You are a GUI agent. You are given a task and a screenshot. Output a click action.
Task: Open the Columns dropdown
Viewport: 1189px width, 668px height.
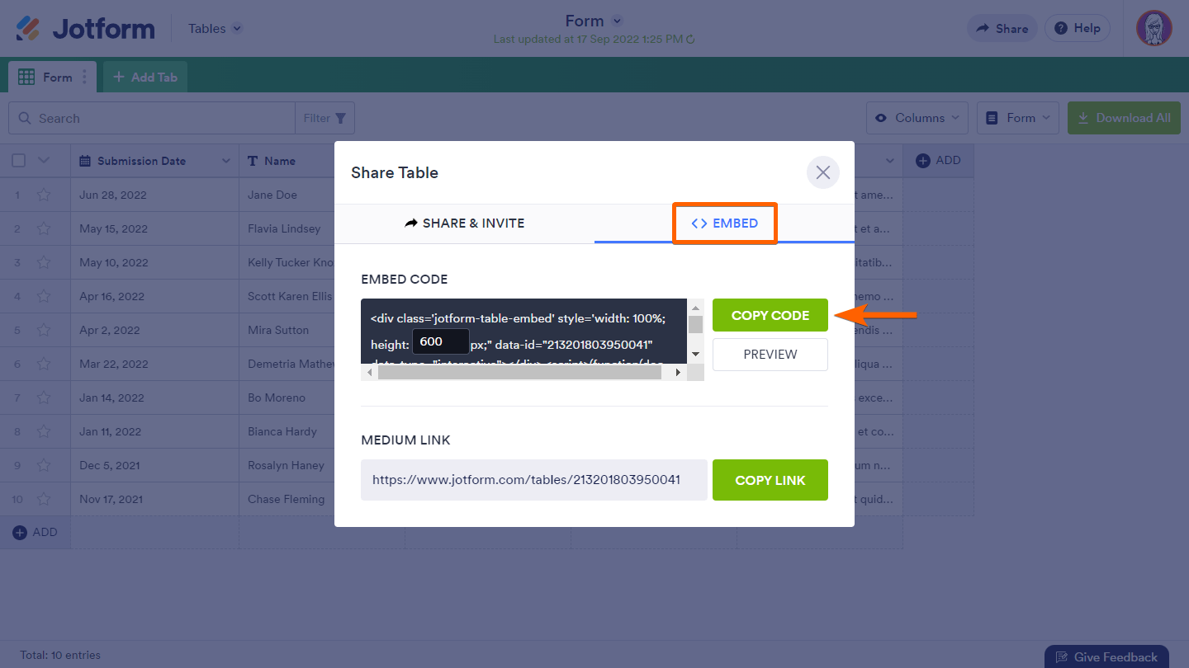pos(917,118)
